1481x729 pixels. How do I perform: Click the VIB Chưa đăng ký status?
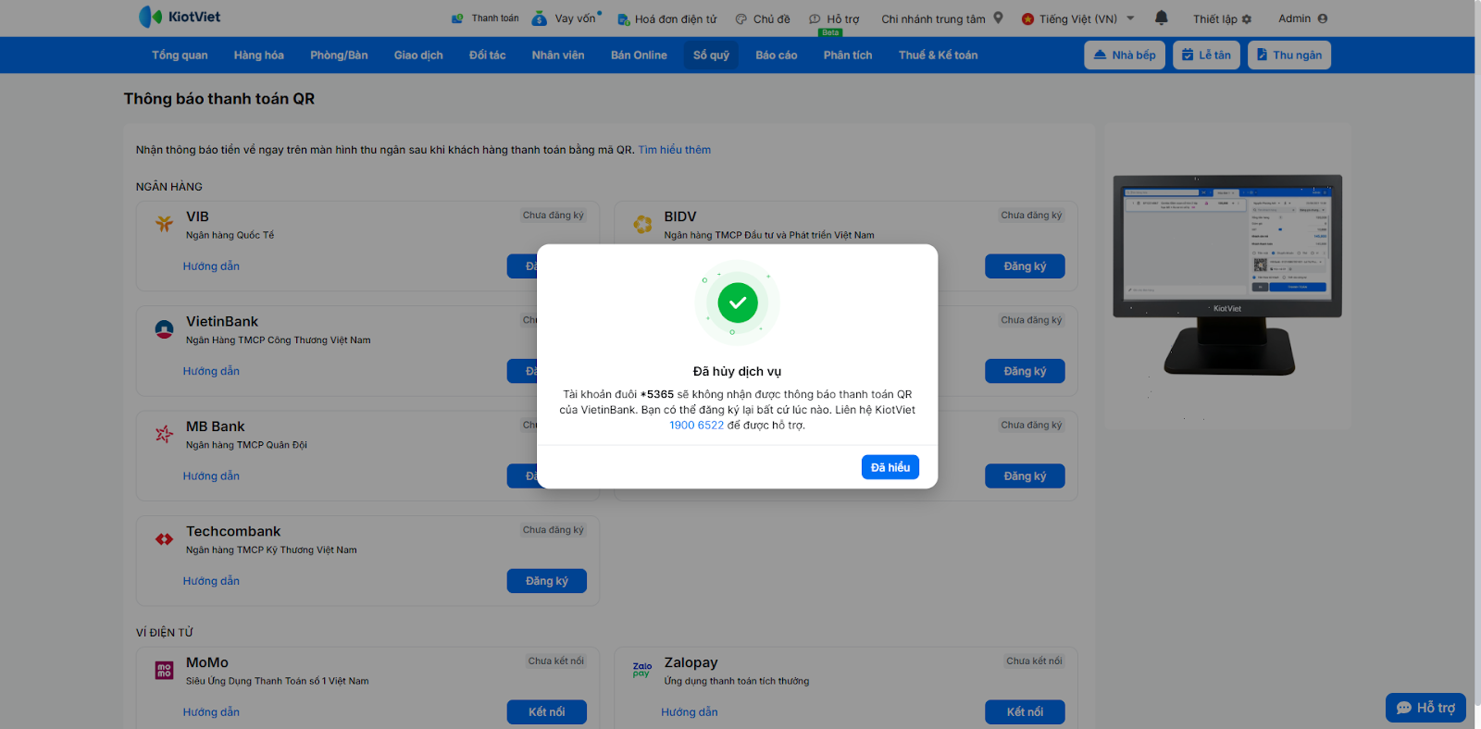(554, 216)
